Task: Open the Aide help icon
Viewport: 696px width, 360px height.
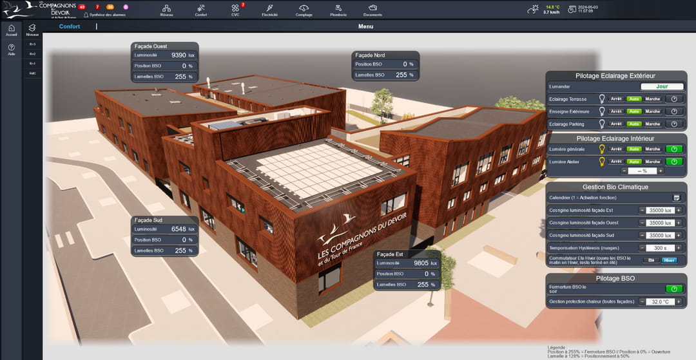Action: 12,49
